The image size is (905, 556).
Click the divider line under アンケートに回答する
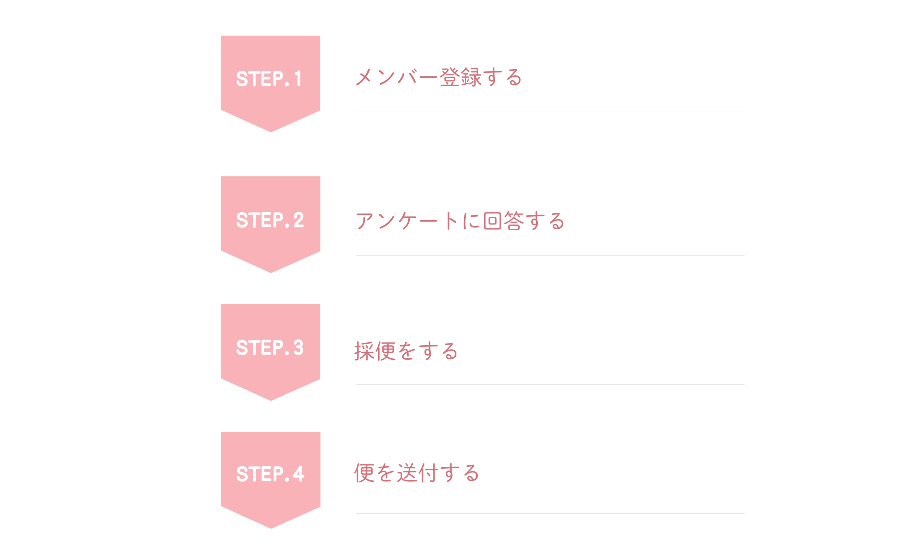click(550, 256)
